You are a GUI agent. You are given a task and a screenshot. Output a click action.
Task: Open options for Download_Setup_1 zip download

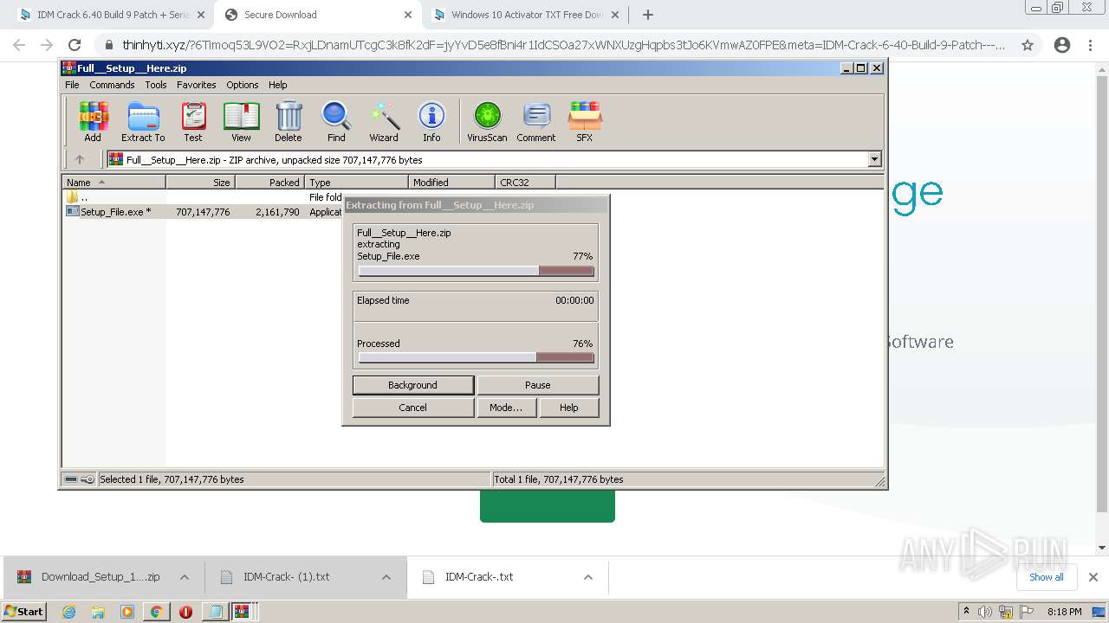(x=185, y=577)
